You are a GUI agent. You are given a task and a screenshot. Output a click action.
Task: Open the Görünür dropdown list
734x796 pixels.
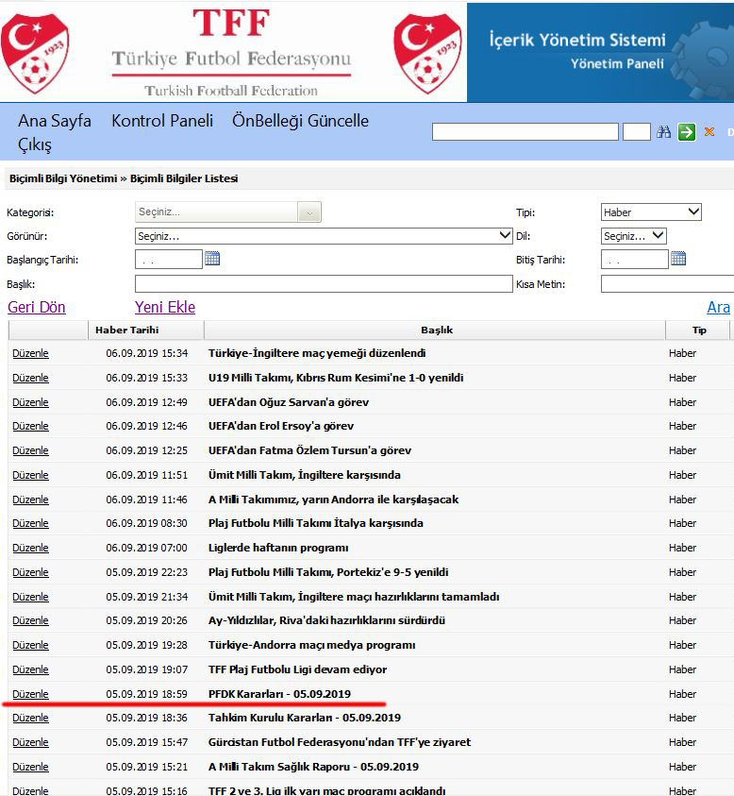click(x=324, y=236)
